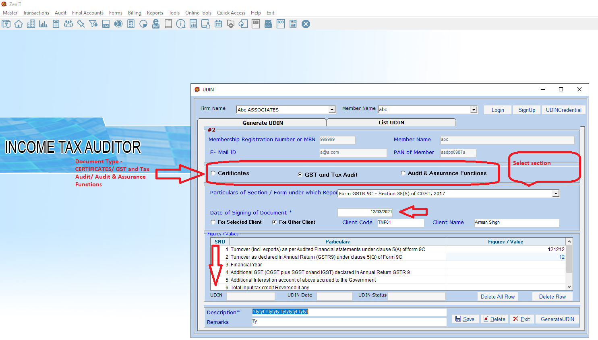Expand the top Member Name dropdown
The width and height of the screenshot is (598, 340).
coord(474,110)
